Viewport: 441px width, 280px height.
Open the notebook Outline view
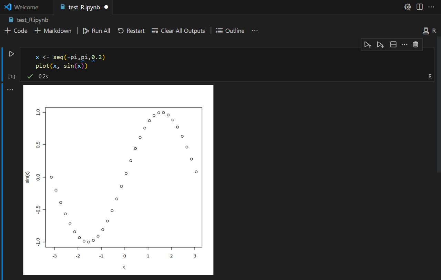230,31
